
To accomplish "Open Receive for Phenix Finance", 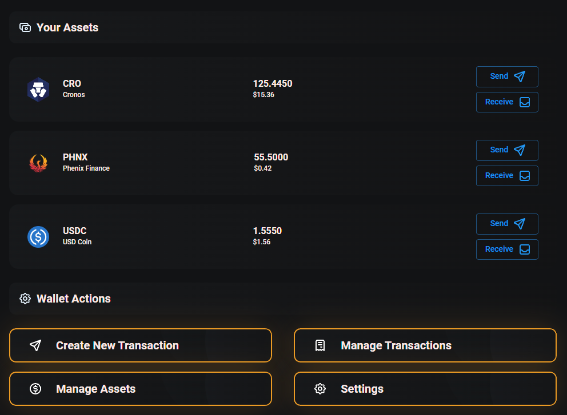I will tap(507, 176).
